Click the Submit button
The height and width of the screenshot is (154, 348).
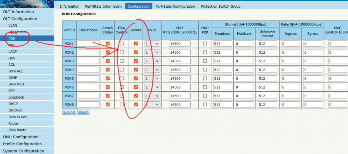coord(69,112)
